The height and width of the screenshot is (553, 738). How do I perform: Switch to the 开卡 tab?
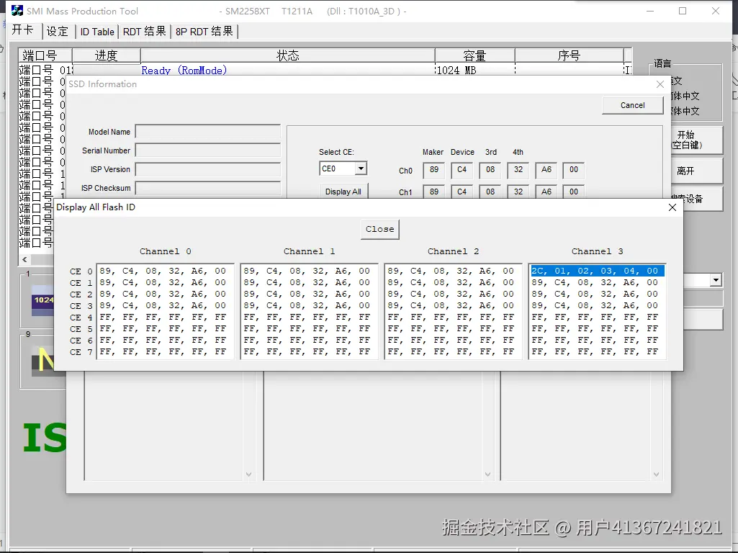[x=22, y=30]
